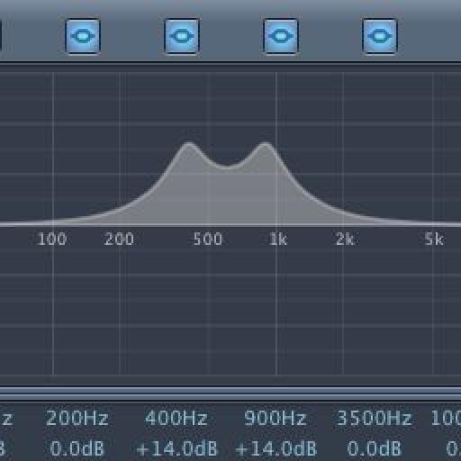Click the 0.0dB gain under 3500Hz

pyautogui.click(x=374, y=448)
